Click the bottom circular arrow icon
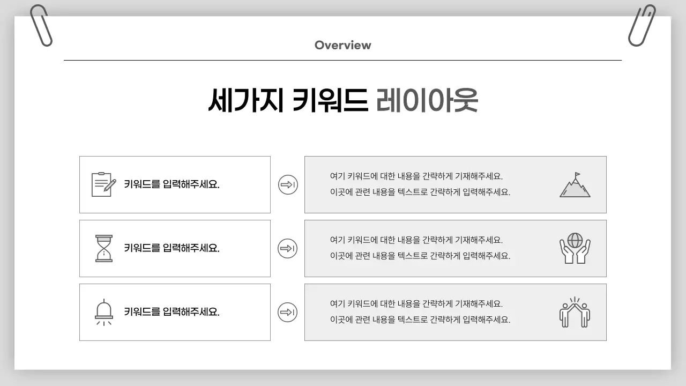 point(288,311)
